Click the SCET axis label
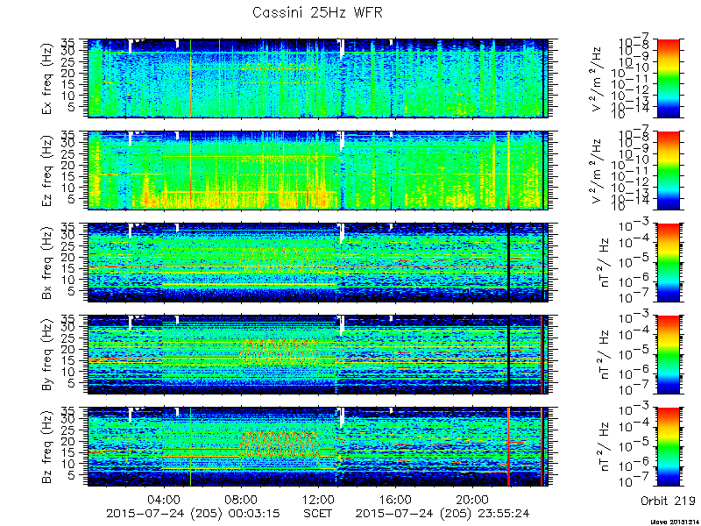The width and height of the screenshot is (701, 526). click(318, 513)
